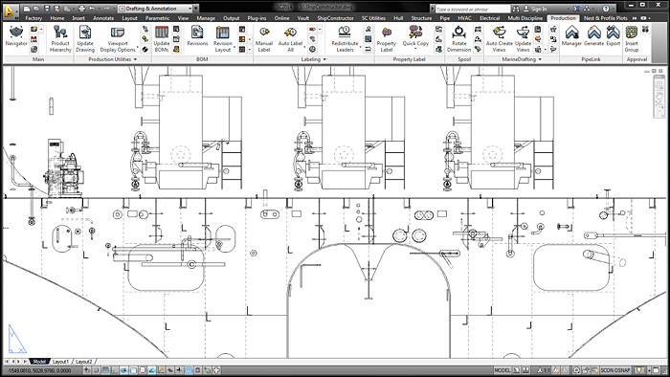Open the PipeLink Manager
Viewport: 670px width, 377px height.
(x=571, y=35)
